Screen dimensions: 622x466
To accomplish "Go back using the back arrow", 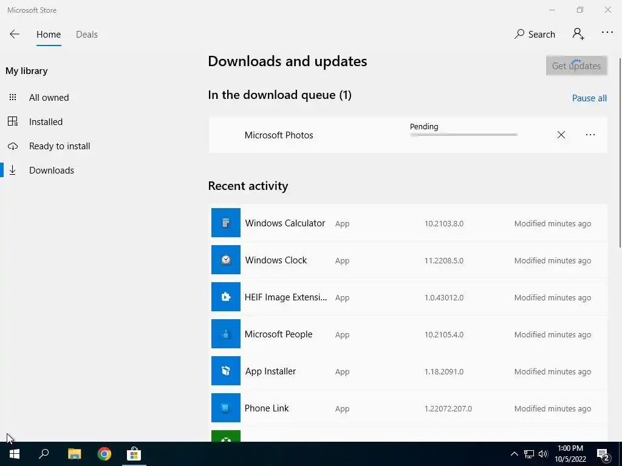I will click(x=15, y=34).
